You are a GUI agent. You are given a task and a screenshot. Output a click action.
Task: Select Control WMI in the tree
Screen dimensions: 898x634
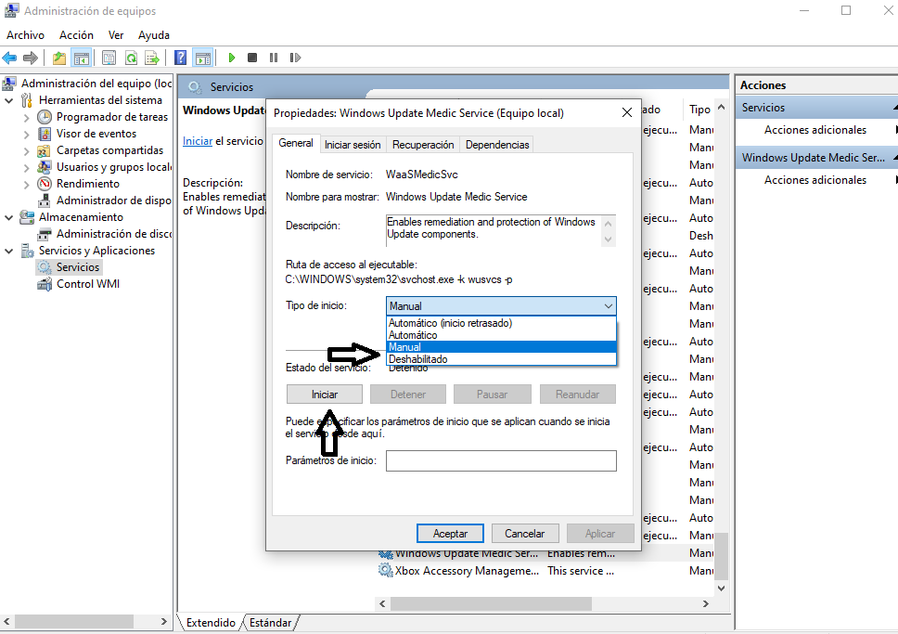pos(87,284)
